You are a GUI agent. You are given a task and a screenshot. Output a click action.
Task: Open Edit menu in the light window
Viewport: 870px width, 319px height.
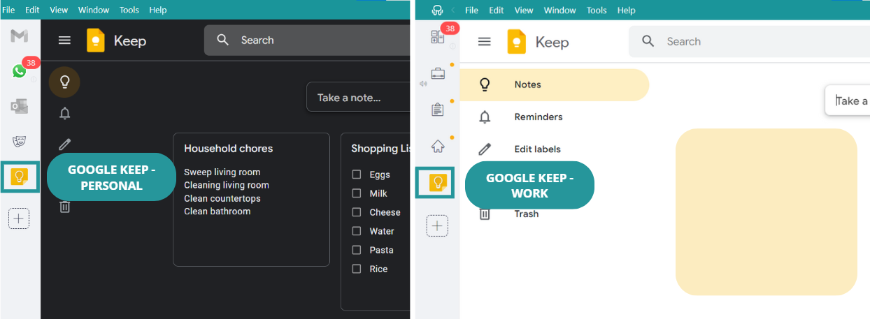coord(497,10)
